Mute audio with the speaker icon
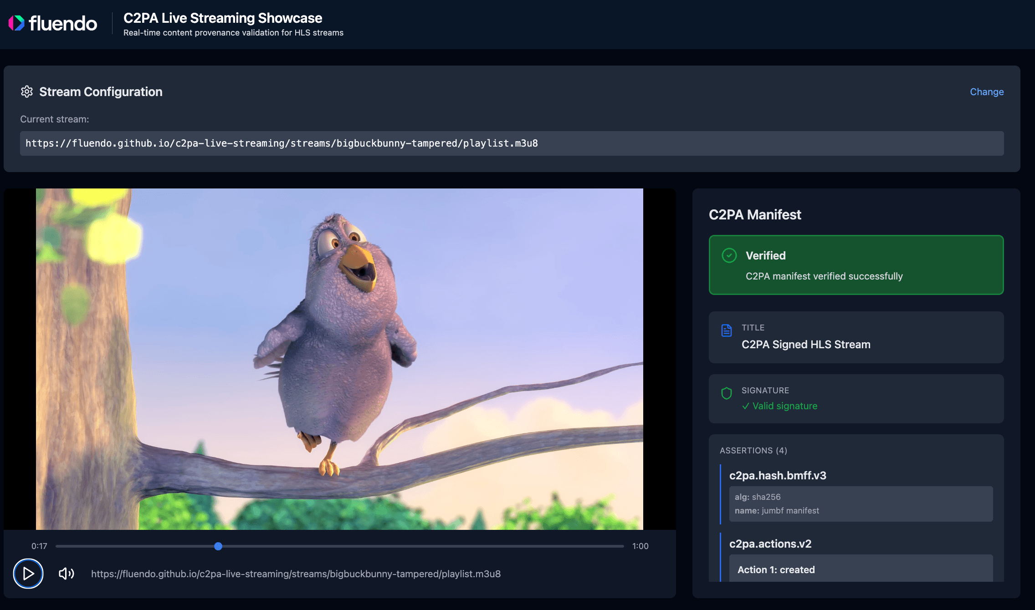 coord(67,574)
